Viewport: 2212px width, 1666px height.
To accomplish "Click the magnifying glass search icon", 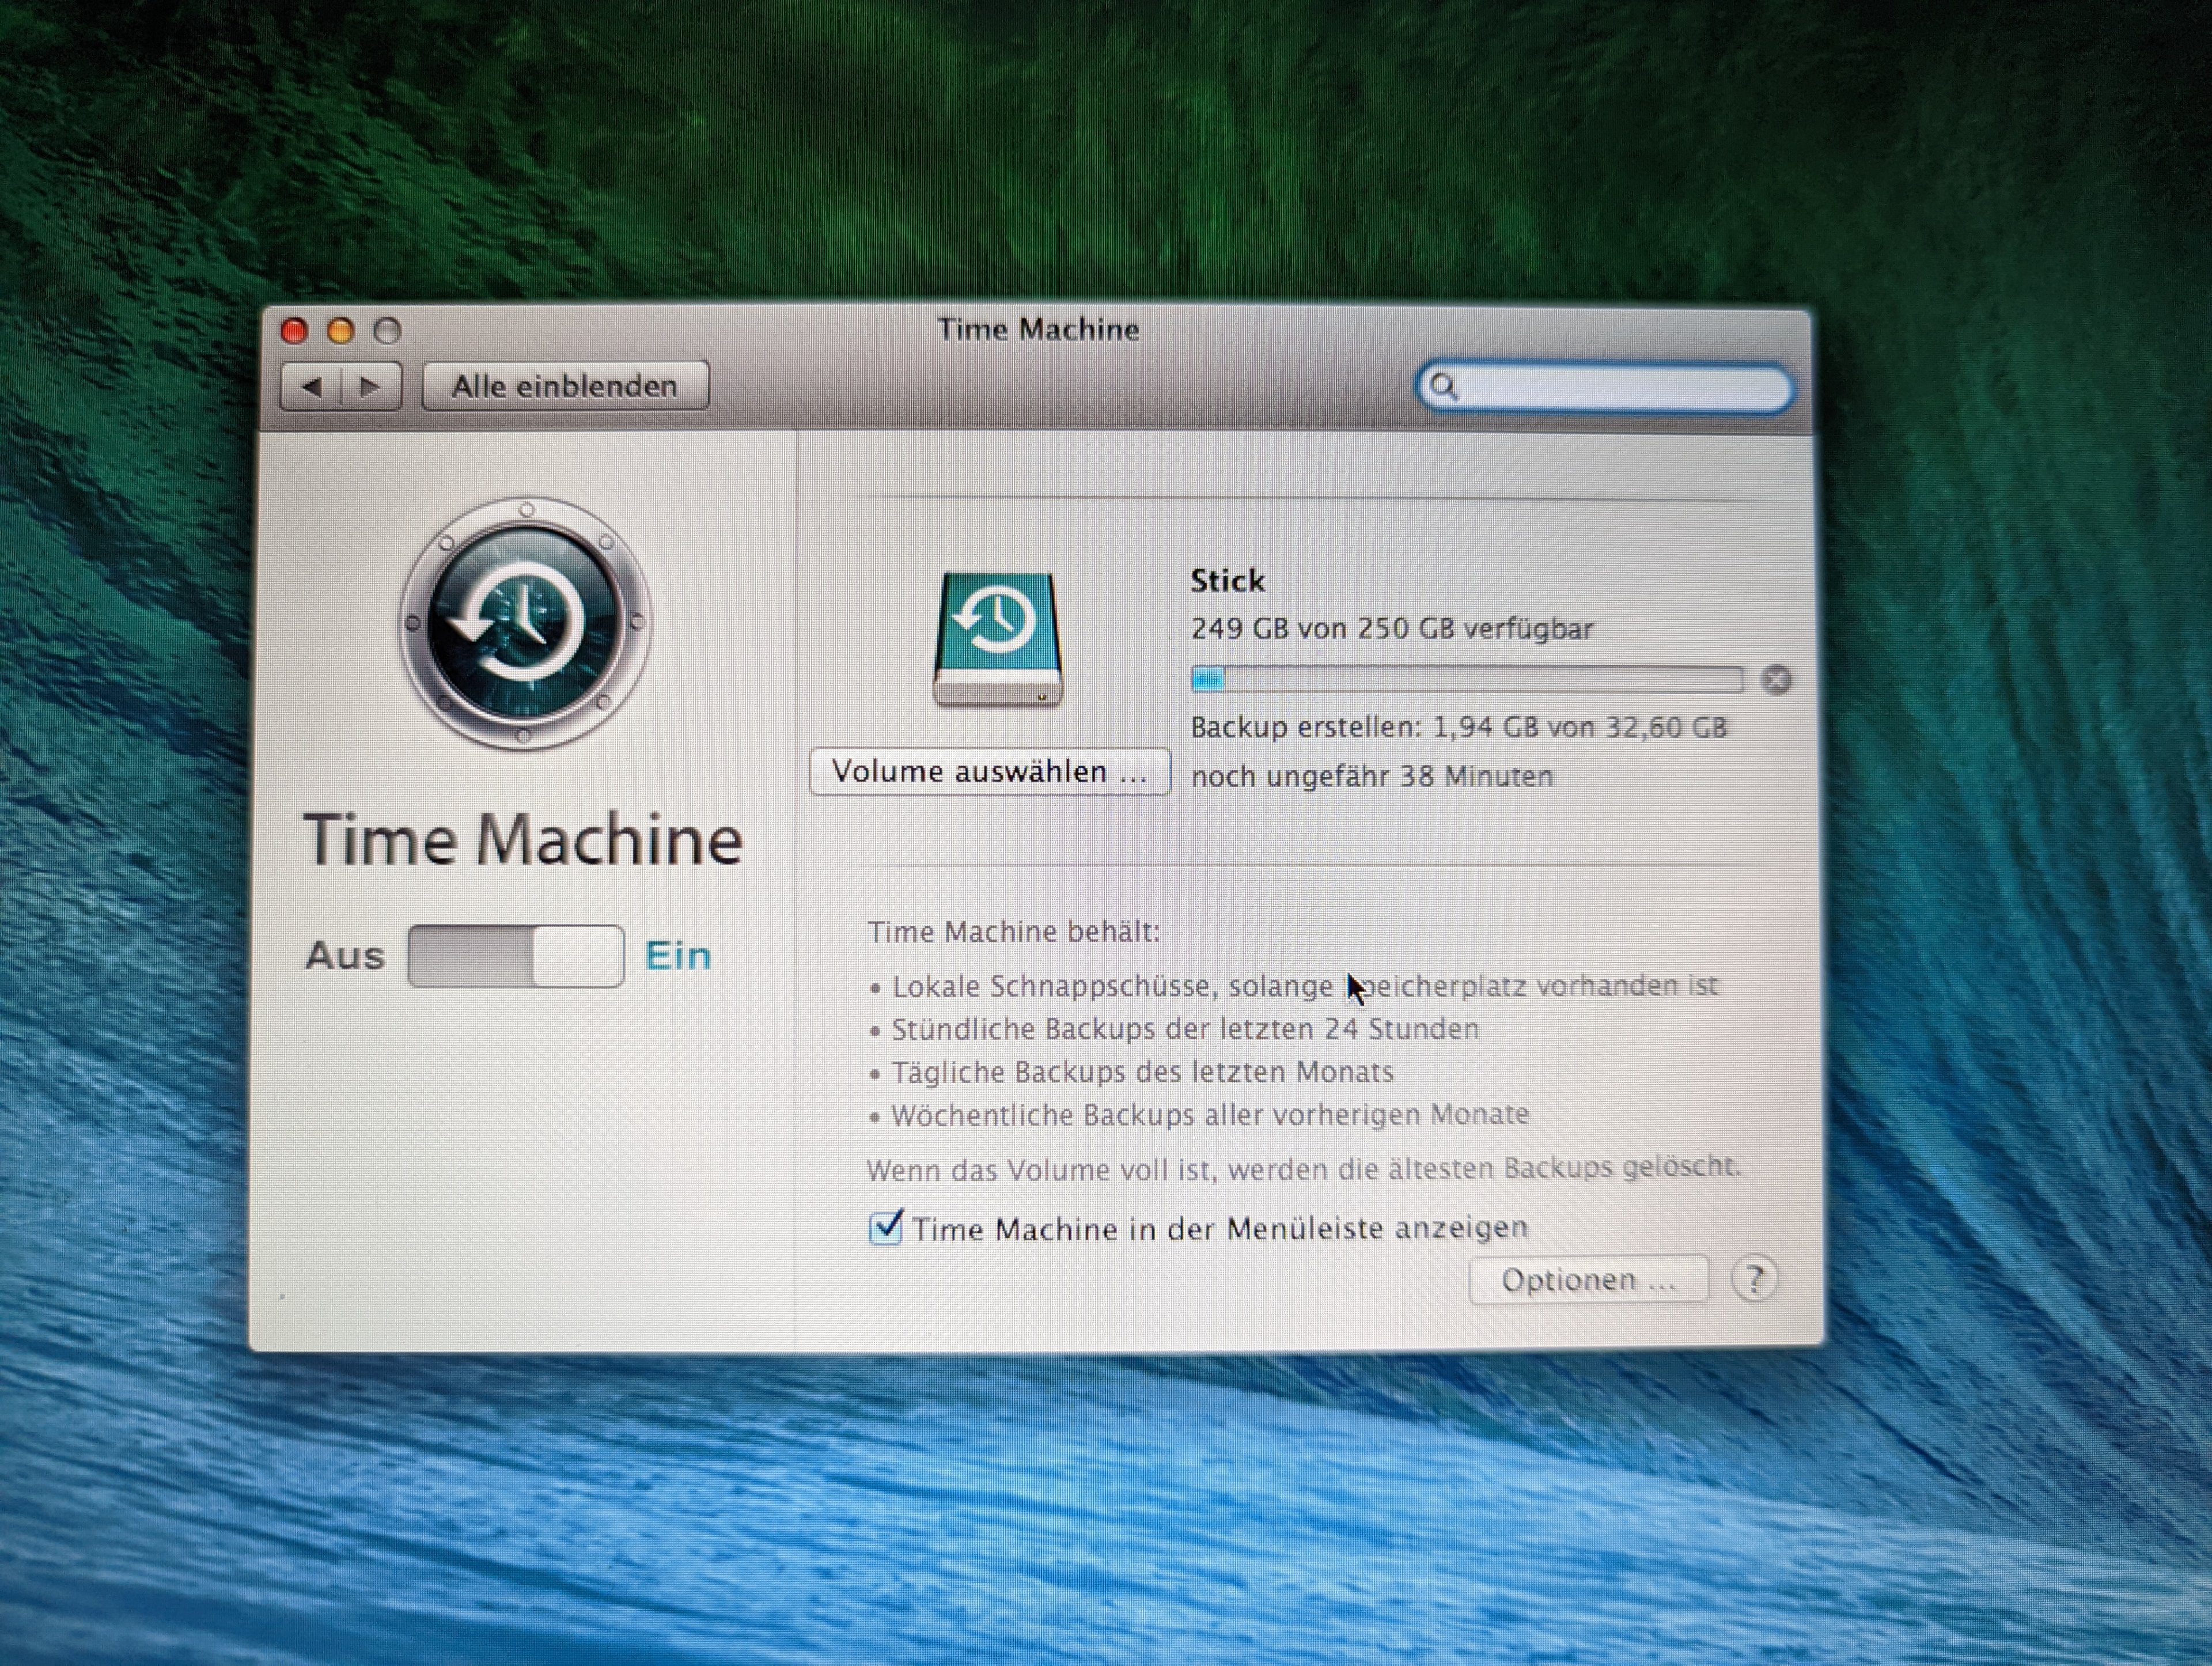I will click(x=1443, y=386).
